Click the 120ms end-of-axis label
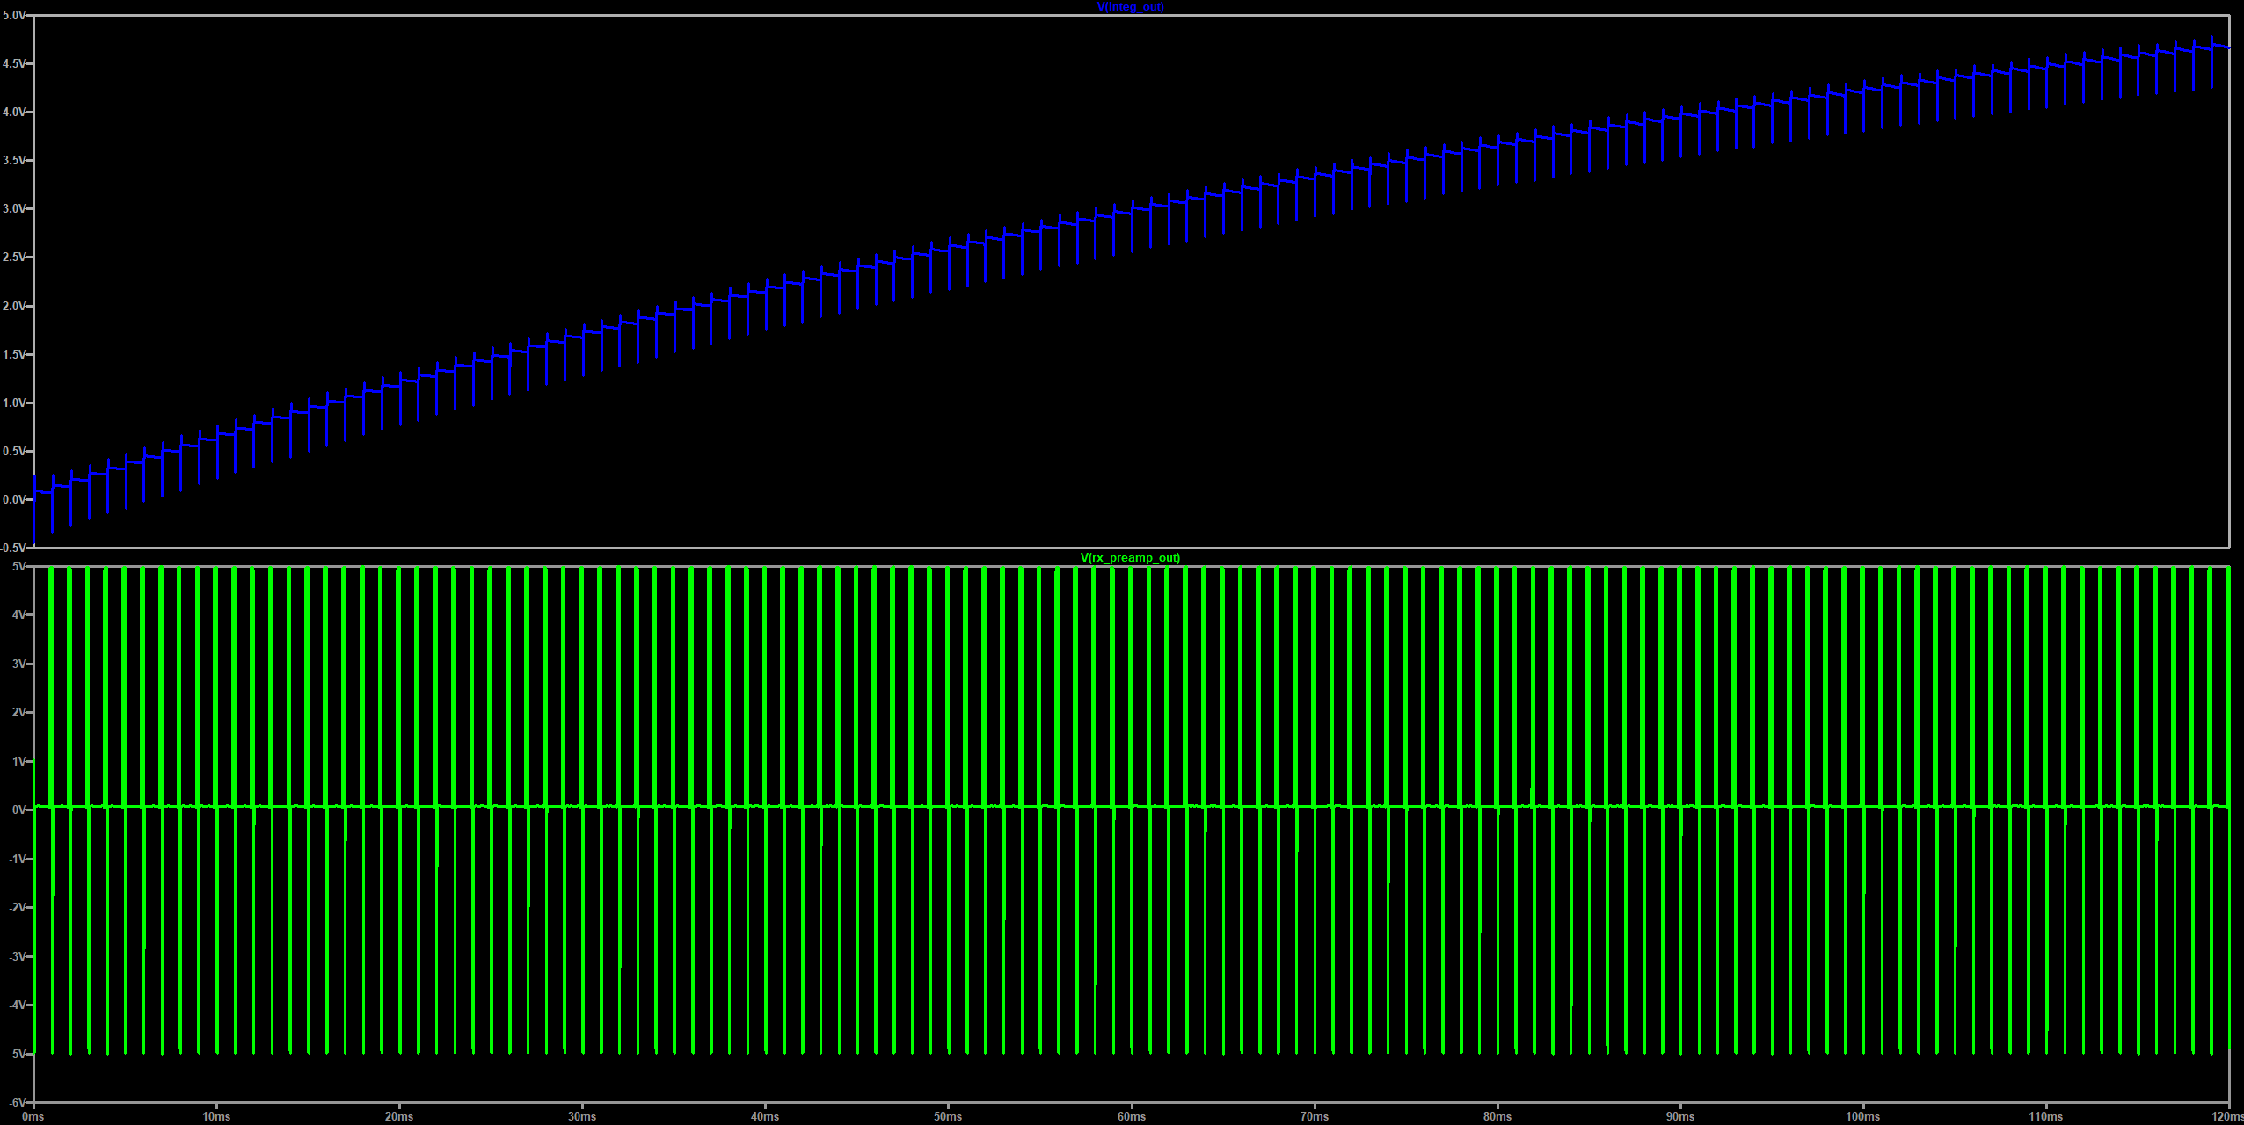Image resolution: width=2244 pixels, height=1125 pixels. point(2229,1117)
